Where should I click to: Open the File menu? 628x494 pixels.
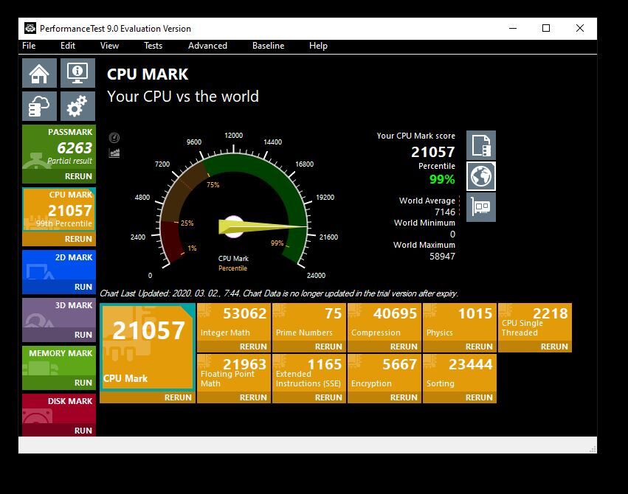tap(29, 46)
